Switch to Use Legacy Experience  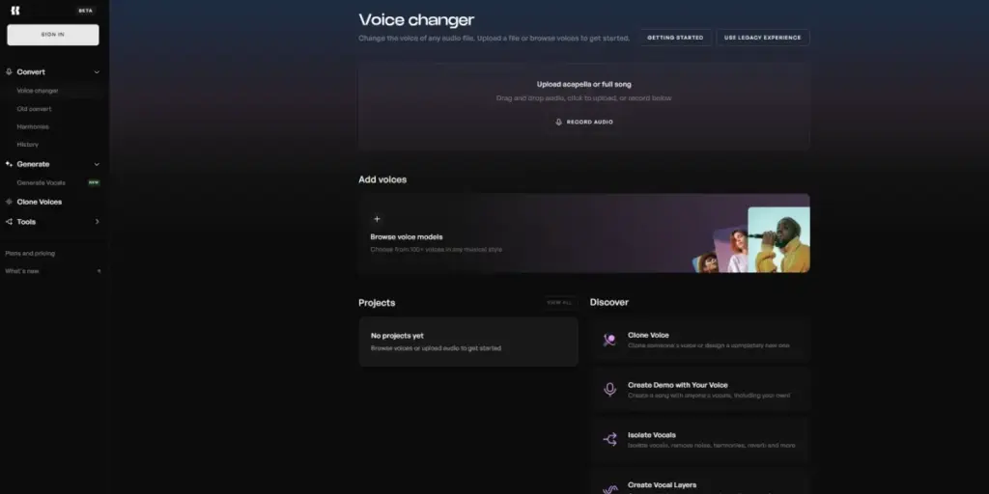(x=762, y=38)
